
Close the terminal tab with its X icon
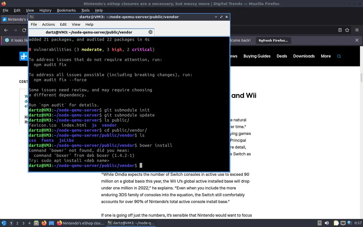[x=150, y=32]
